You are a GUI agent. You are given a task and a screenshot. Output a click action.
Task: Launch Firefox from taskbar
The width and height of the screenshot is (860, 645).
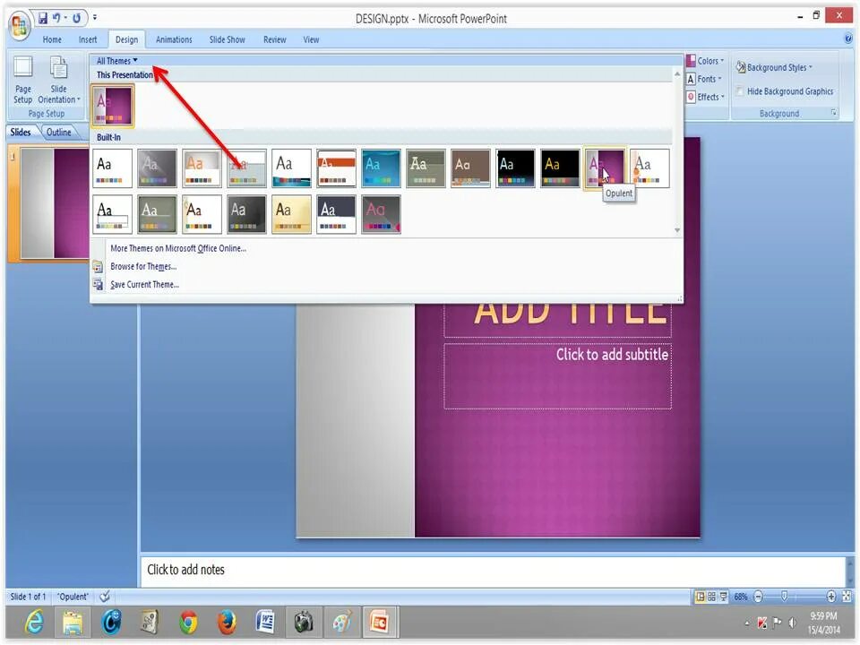coord(227,623)
